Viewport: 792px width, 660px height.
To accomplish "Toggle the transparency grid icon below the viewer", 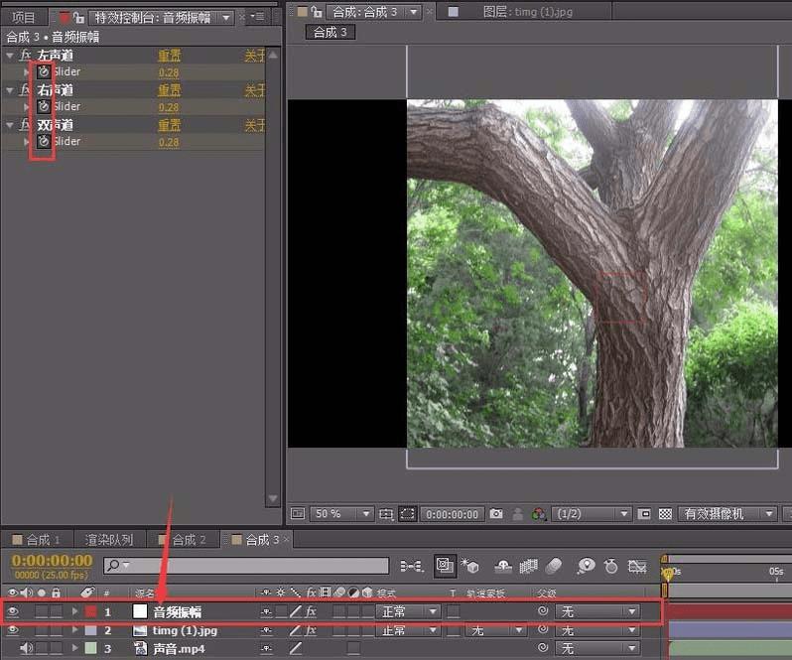I will [665, 514].
